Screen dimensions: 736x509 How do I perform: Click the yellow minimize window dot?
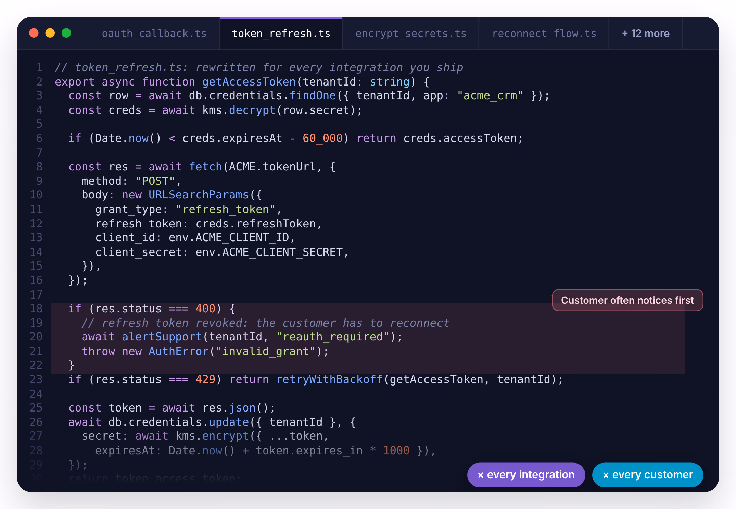(50, 33)
